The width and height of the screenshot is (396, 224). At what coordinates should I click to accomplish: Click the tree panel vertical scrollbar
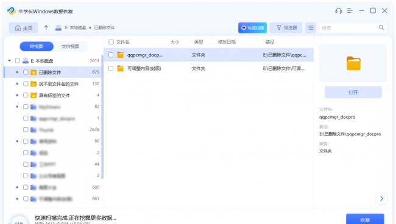(102, 116)
